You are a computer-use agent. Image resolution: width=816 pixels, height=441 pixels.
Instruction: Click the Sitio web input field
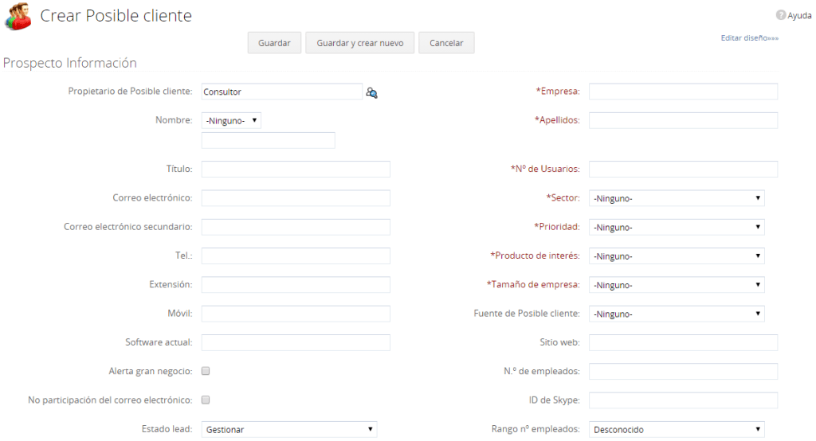tap(683, 342)
